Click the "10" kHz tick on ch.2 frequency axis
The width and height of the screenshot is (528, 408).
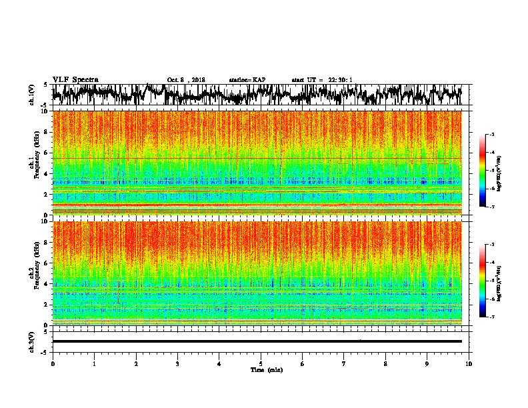[45, 221]
